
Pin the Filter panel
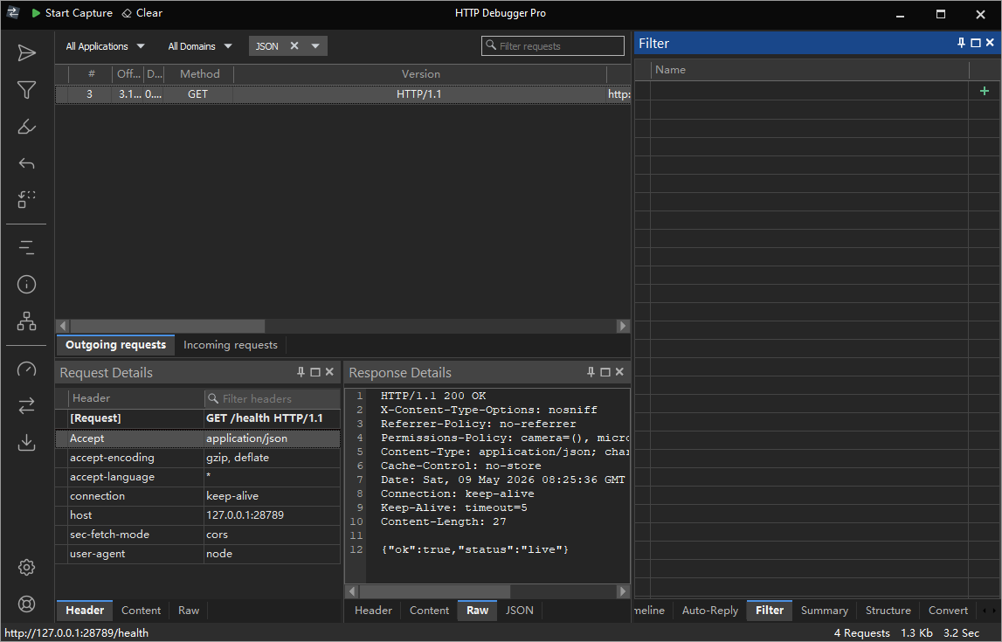coord(961,43)
